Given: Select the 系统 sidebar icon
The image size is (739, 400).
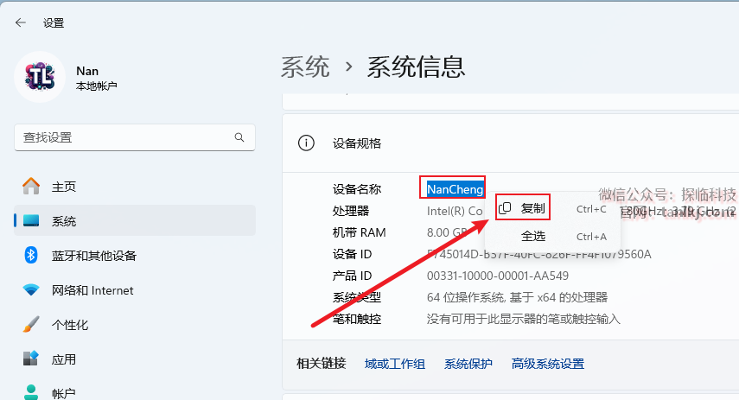Looking at the screenshot, I should 31,220.
